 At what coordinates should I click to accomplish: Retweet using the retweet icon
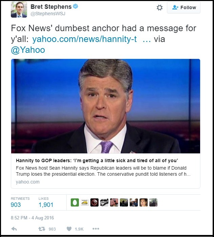click(42, 229)
